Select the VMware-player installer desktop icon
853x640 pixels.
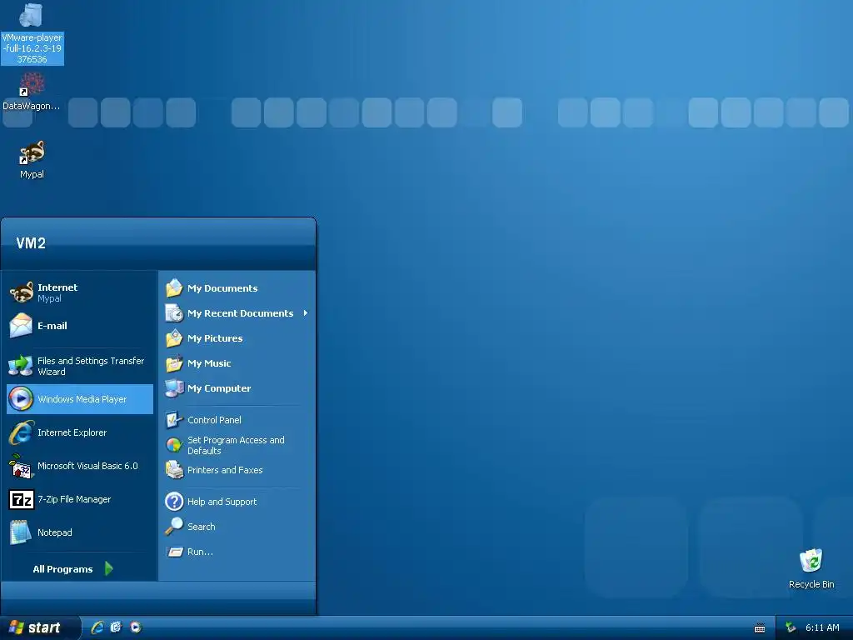(32, 33)
